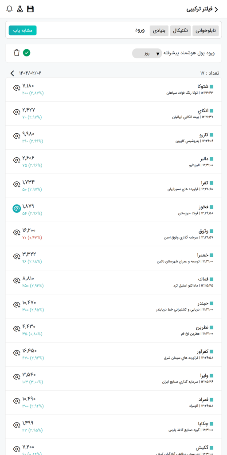This screenshot has width=227, height=455.
Task: Add وثوق to watchlist via eye icon
Action: [x=16, y=232]
